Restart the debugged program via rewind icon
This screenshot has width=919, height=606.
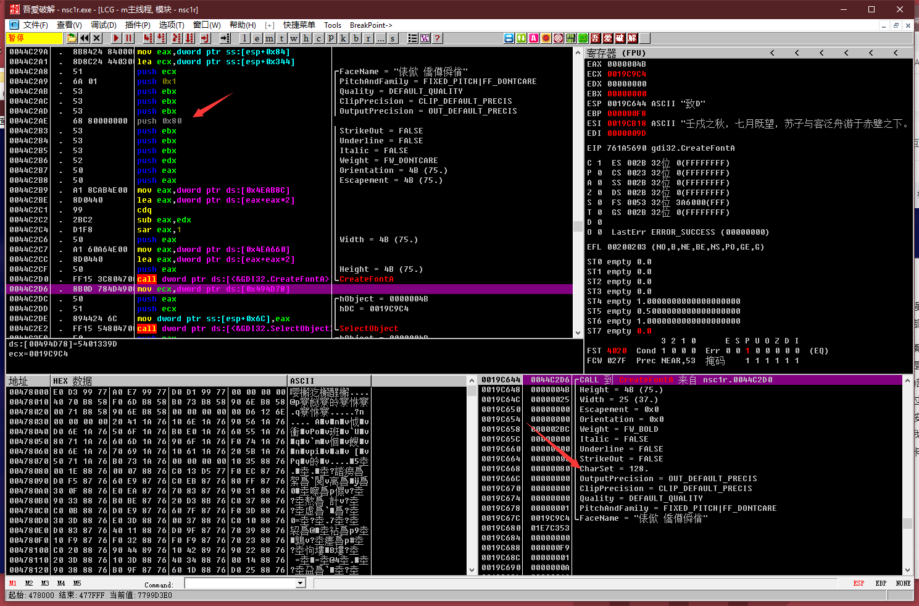[84, 38]
